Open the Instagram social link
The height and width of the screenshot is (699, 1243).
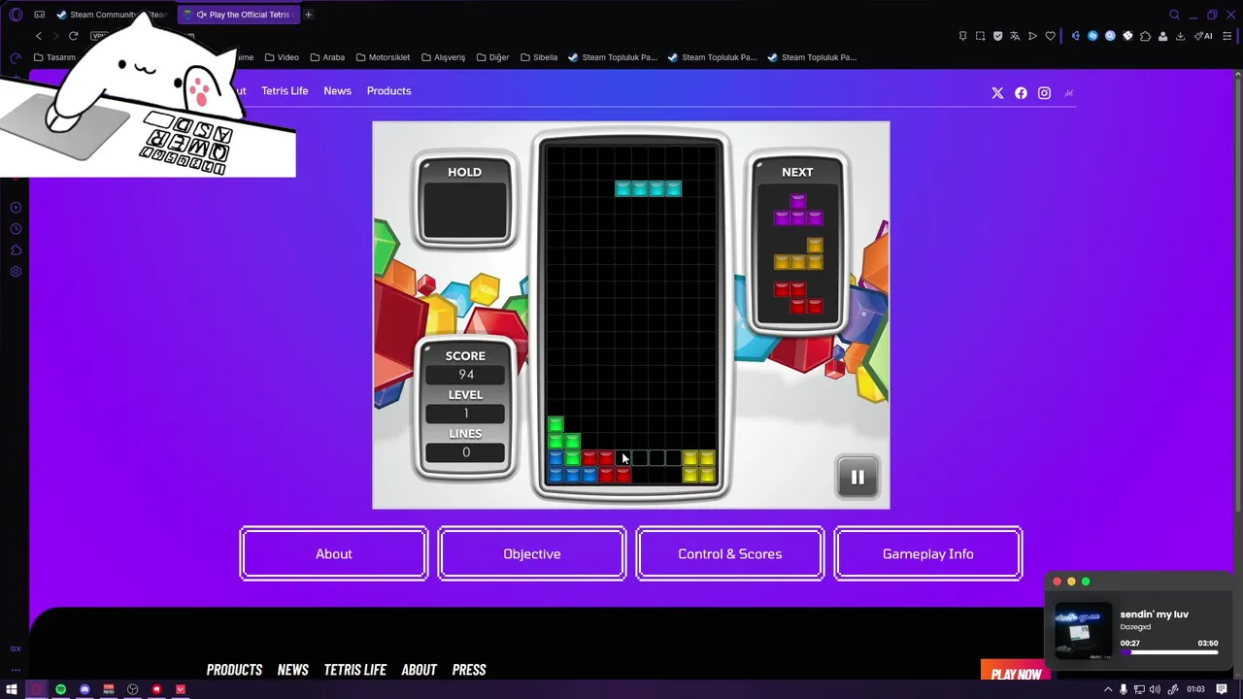(1044, 93)
